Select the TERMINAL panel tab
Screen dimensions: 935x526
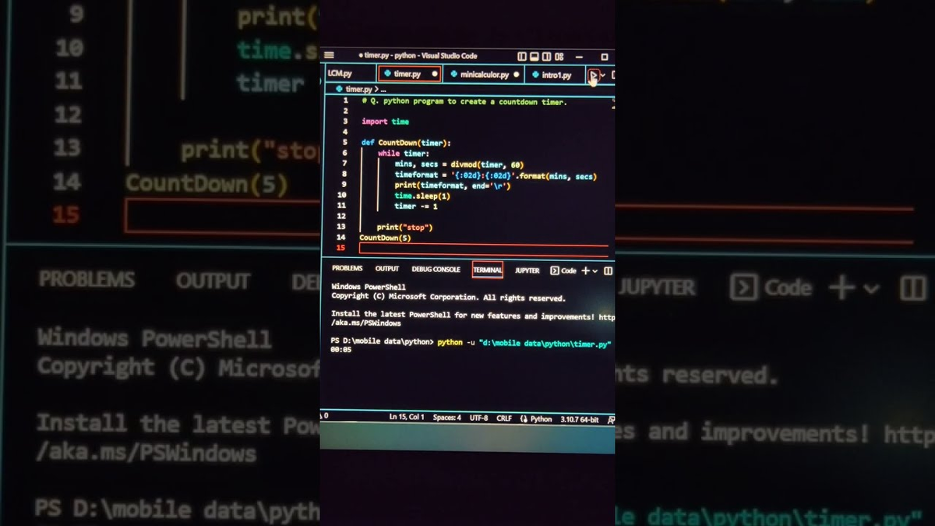[x=488, y=270]
